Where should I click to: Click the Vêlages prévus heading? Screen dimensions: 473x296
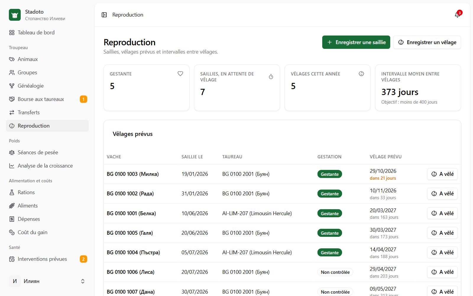click(x=132, y=134)
